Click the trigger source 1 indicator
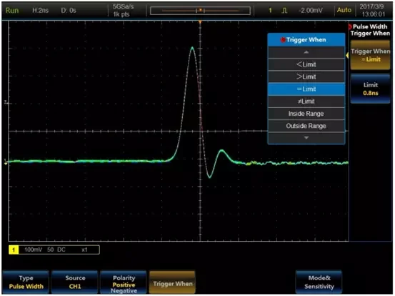Image resolution: width=395 pixels, height=296 pixels. [x=270, y=10]
